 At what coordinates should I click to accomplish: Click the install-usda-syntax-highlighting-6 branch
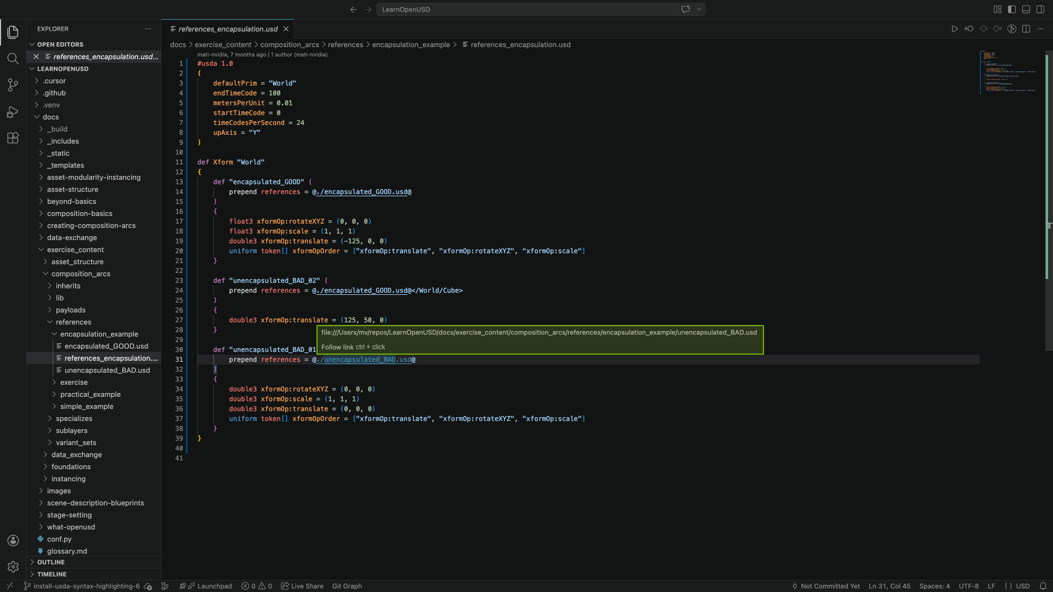pos(82,587)
